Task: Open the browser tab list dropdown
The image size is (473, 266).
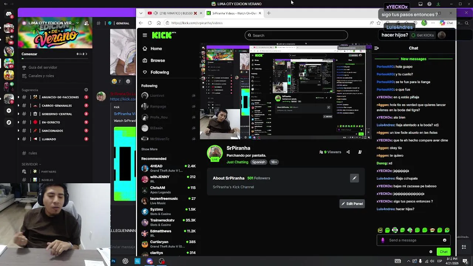Action: 141,13
